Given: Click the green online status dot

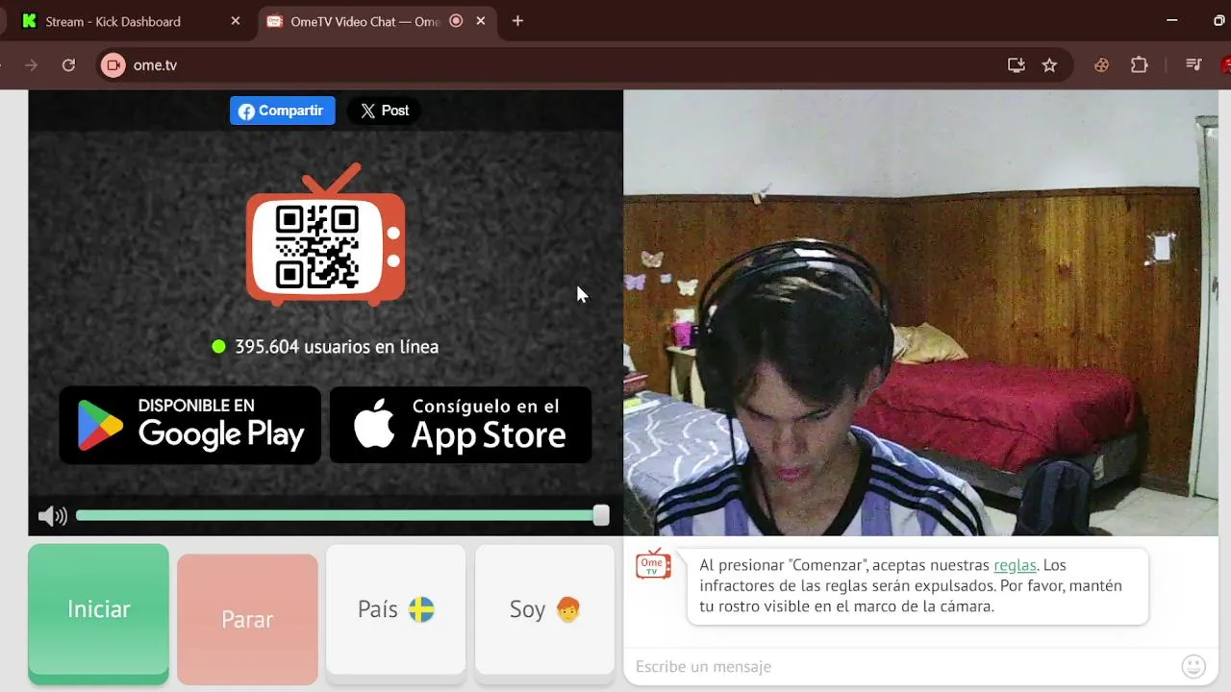Looking at the screenshot, I should point(219,347).
